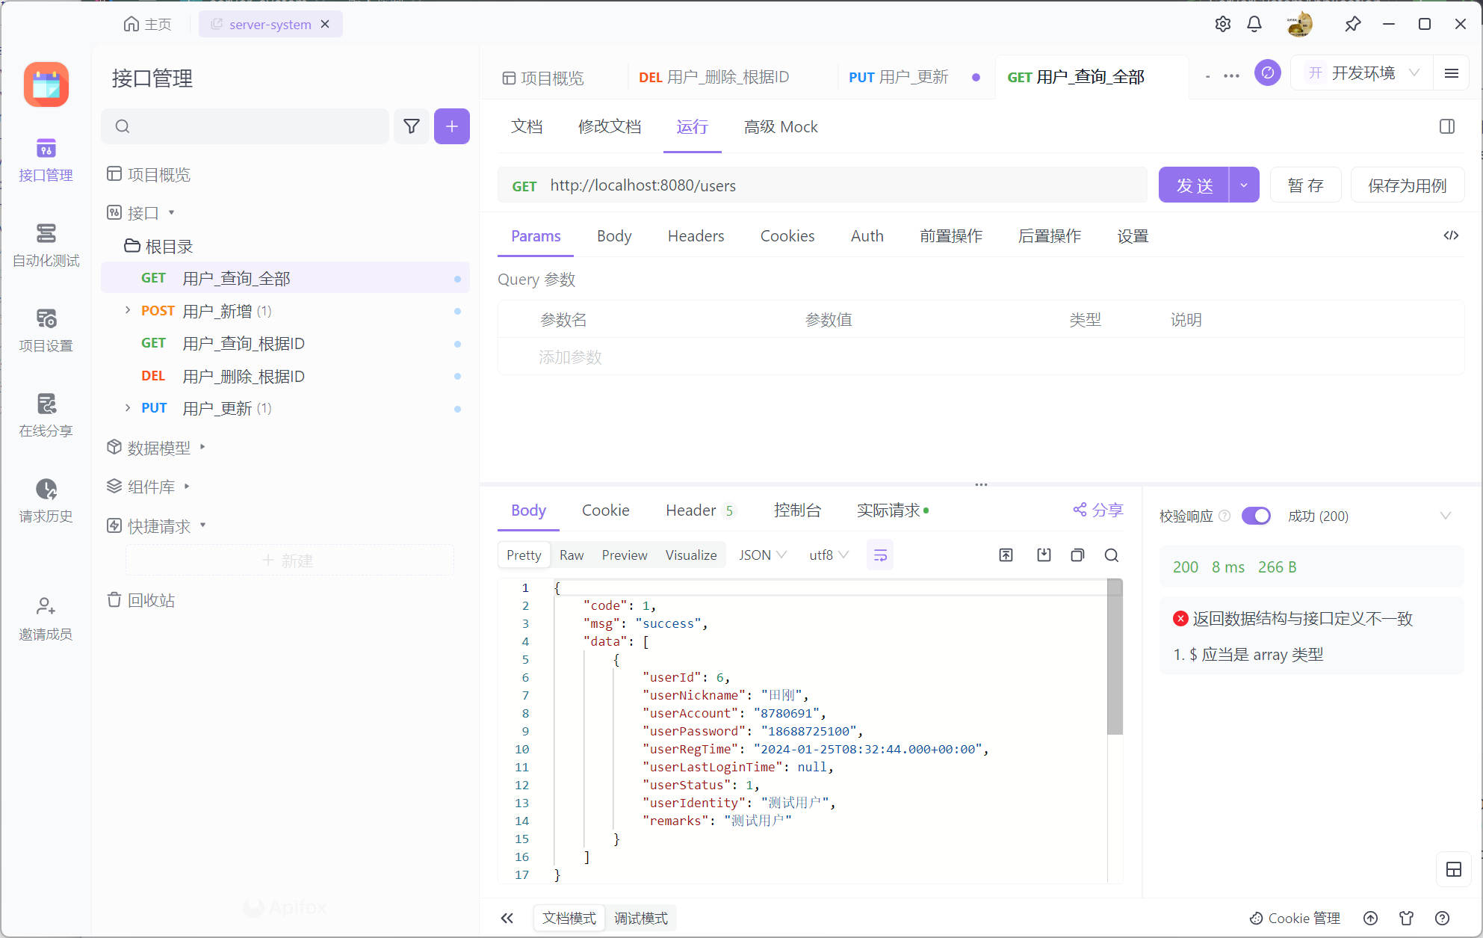Close the server-system project tab
Screen dimensions: 1483x938
(x=325, y=24)
